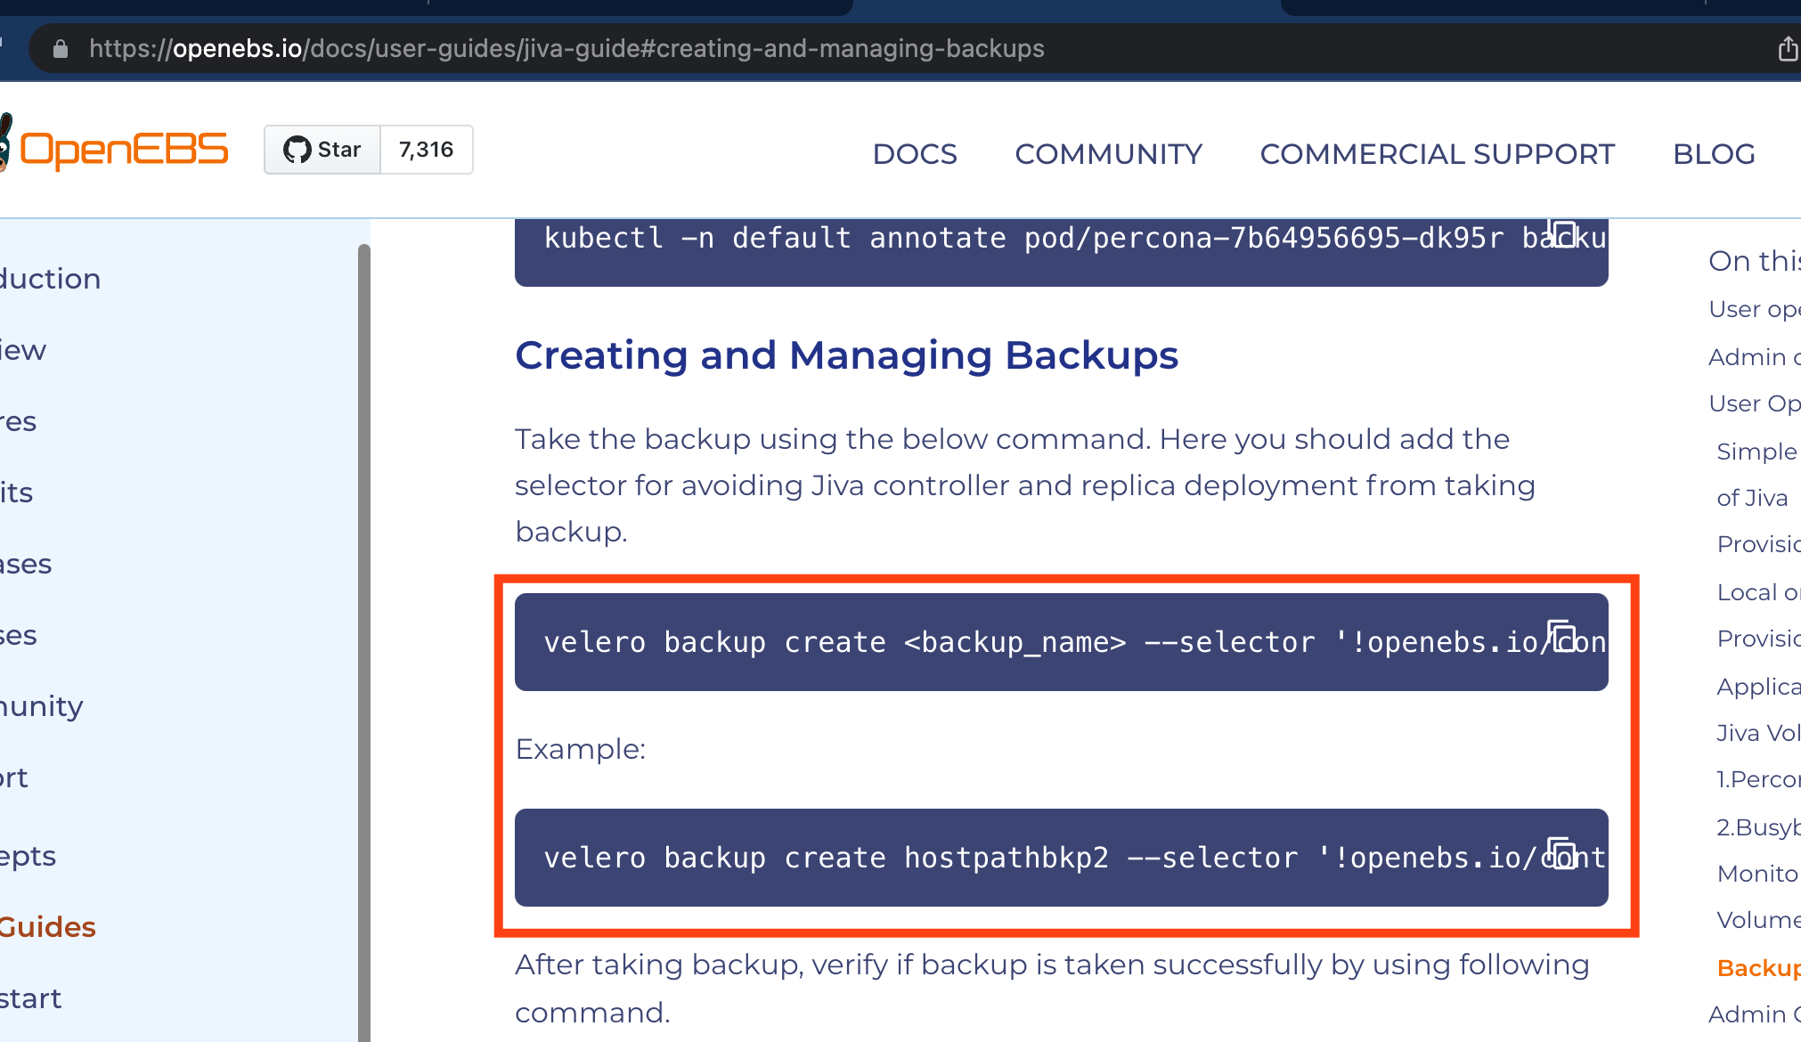Open the highlighted Backup entry in page outline

pos(1758,967)
